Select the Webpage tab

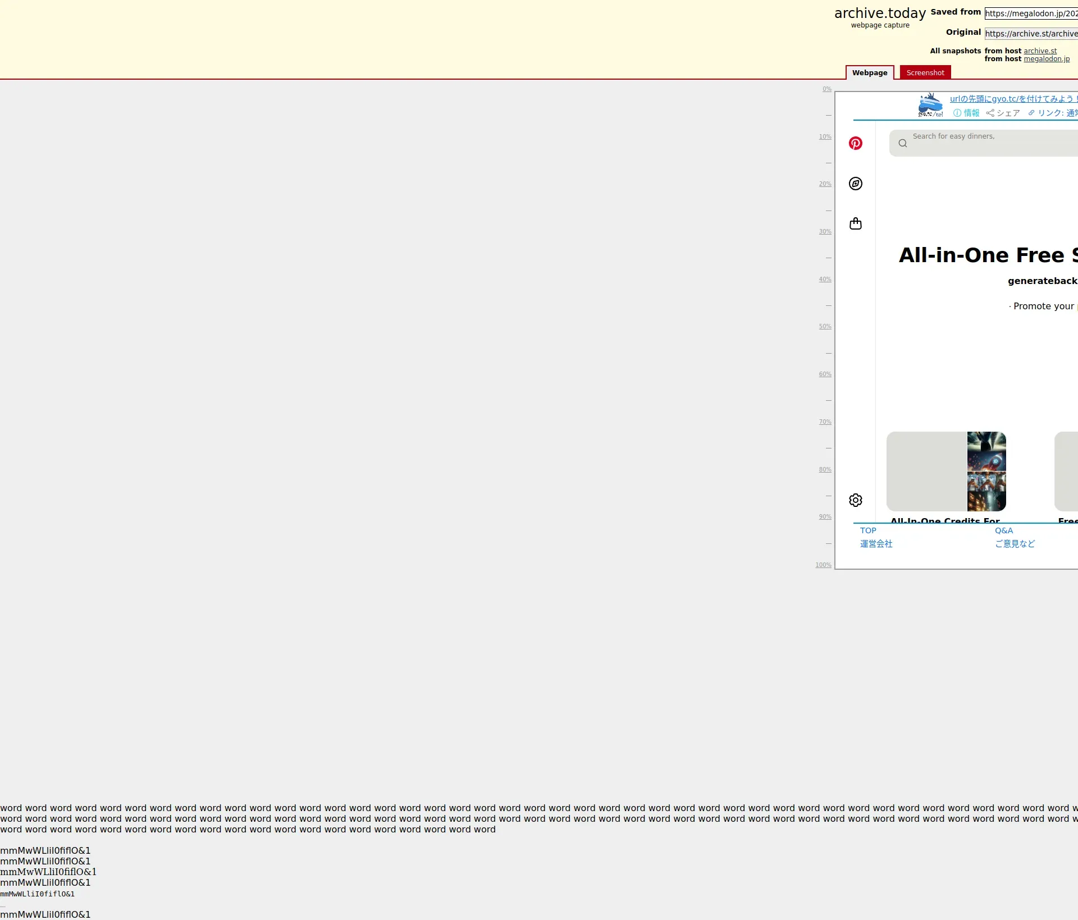pos(869,72)
